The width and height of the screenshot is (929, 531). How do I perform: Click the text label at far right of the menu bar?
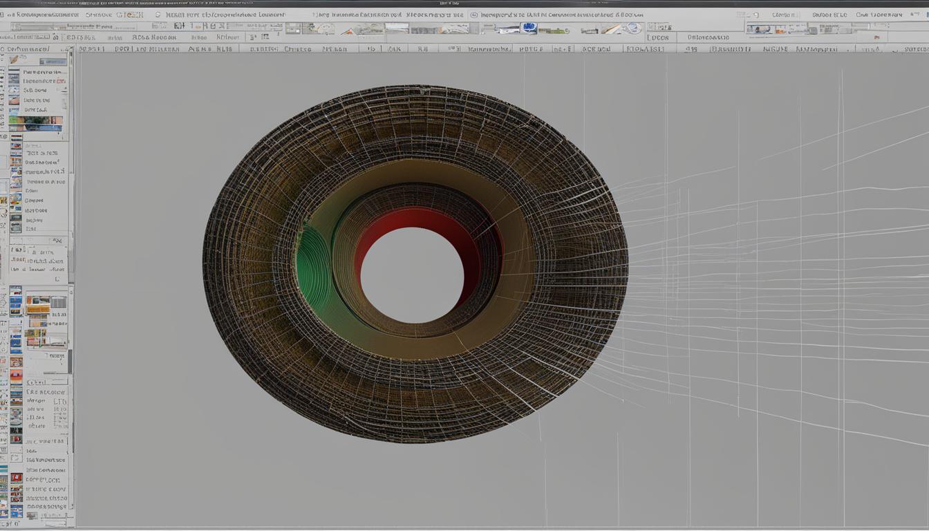pos(879,15)
